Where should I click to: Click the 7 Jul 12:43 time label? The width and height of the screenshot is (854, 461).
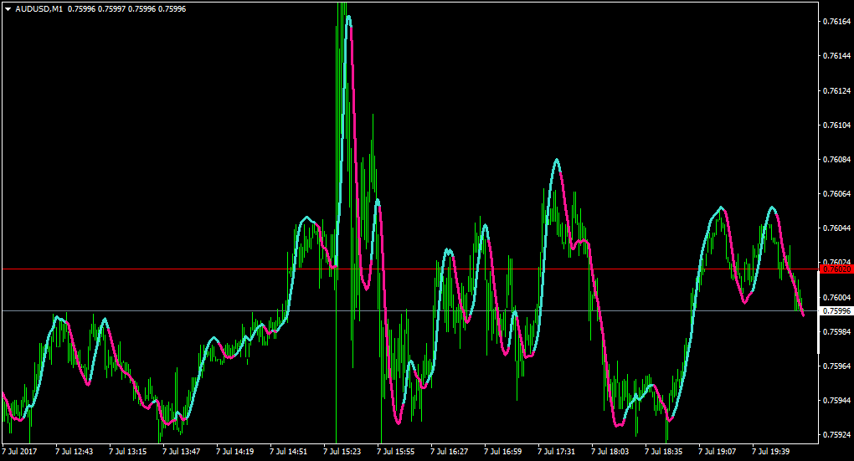tap(74, 452)
